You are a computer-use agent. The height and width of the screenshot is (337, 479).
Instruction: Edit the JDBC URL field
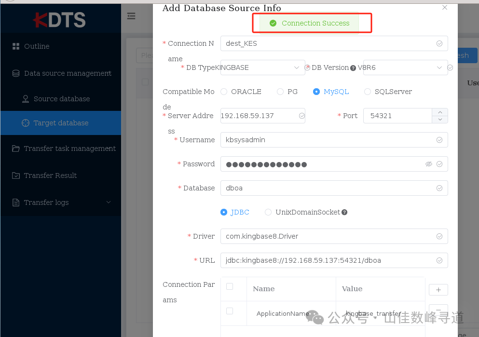click(334, 260)
